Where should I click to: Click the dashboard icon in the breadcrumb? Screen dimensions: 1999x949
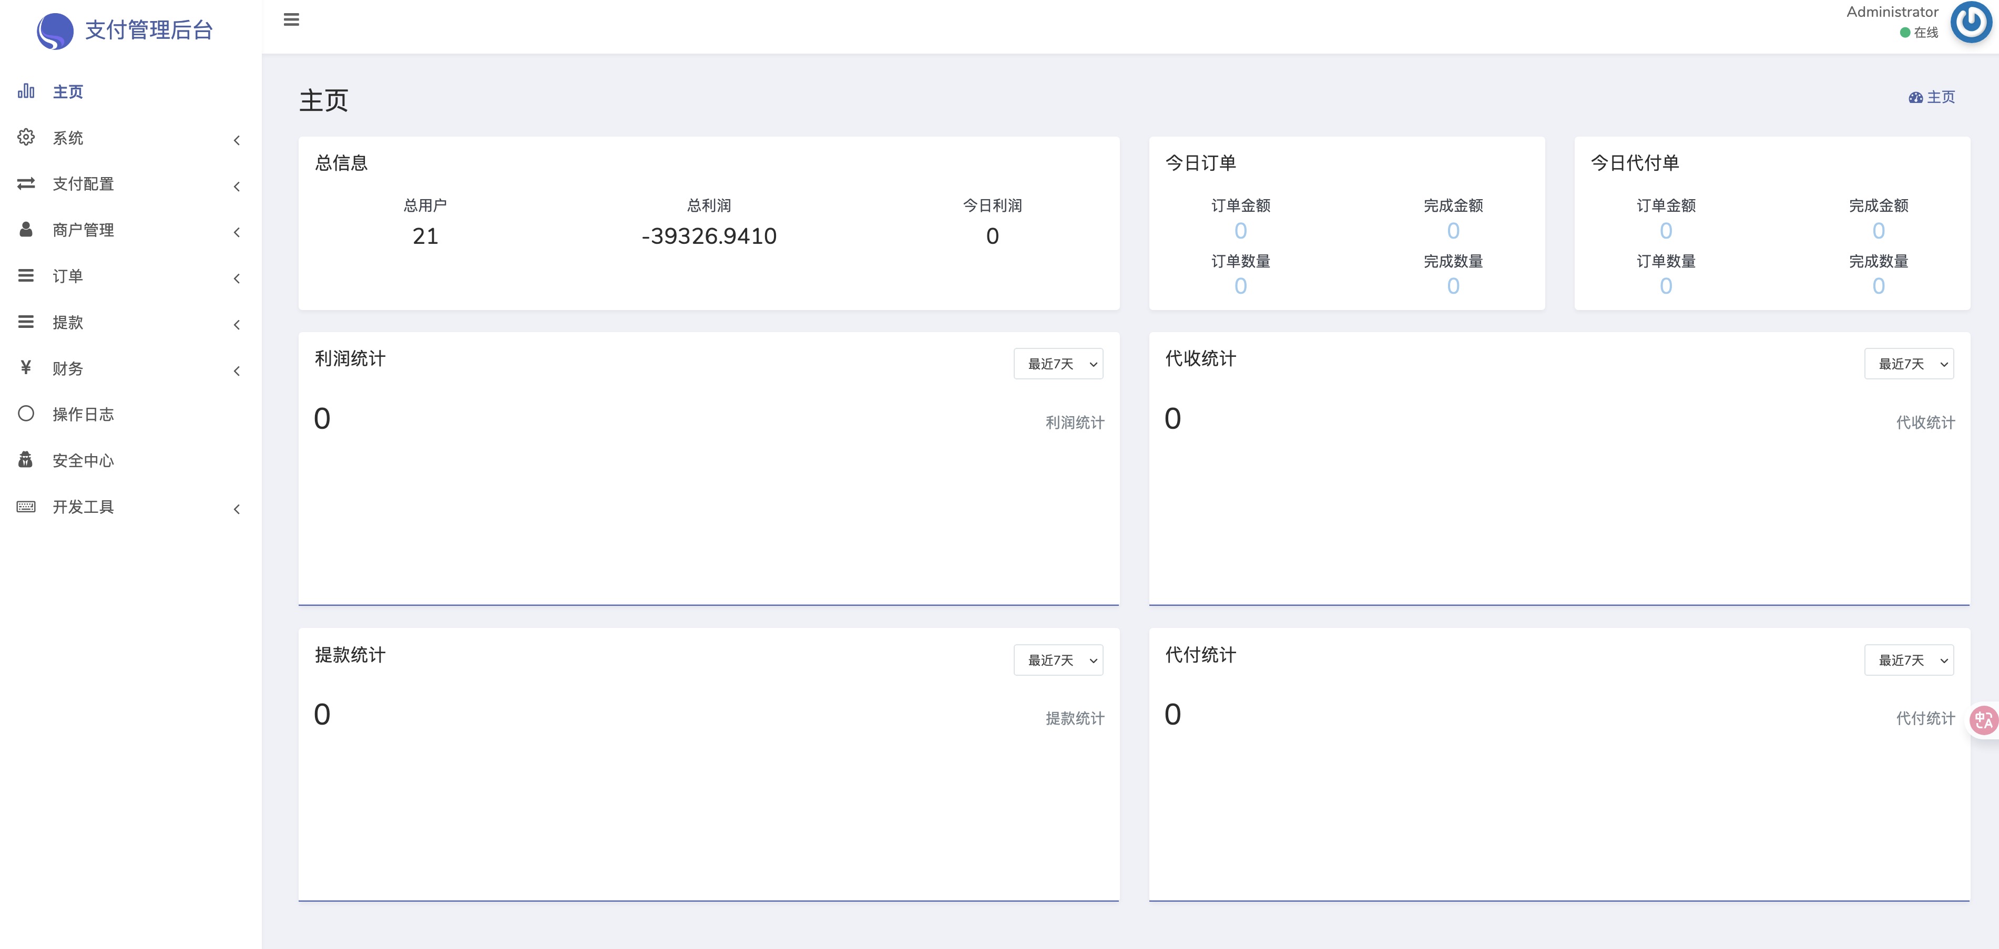click(1916, 98)
